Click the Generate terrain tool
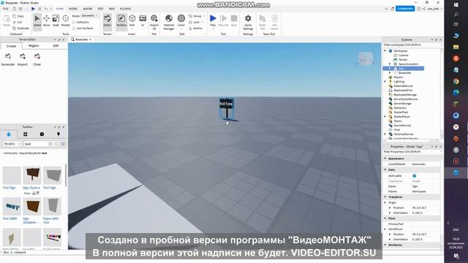Viewport: 468px width, 263px height. (x=8, y=59)
